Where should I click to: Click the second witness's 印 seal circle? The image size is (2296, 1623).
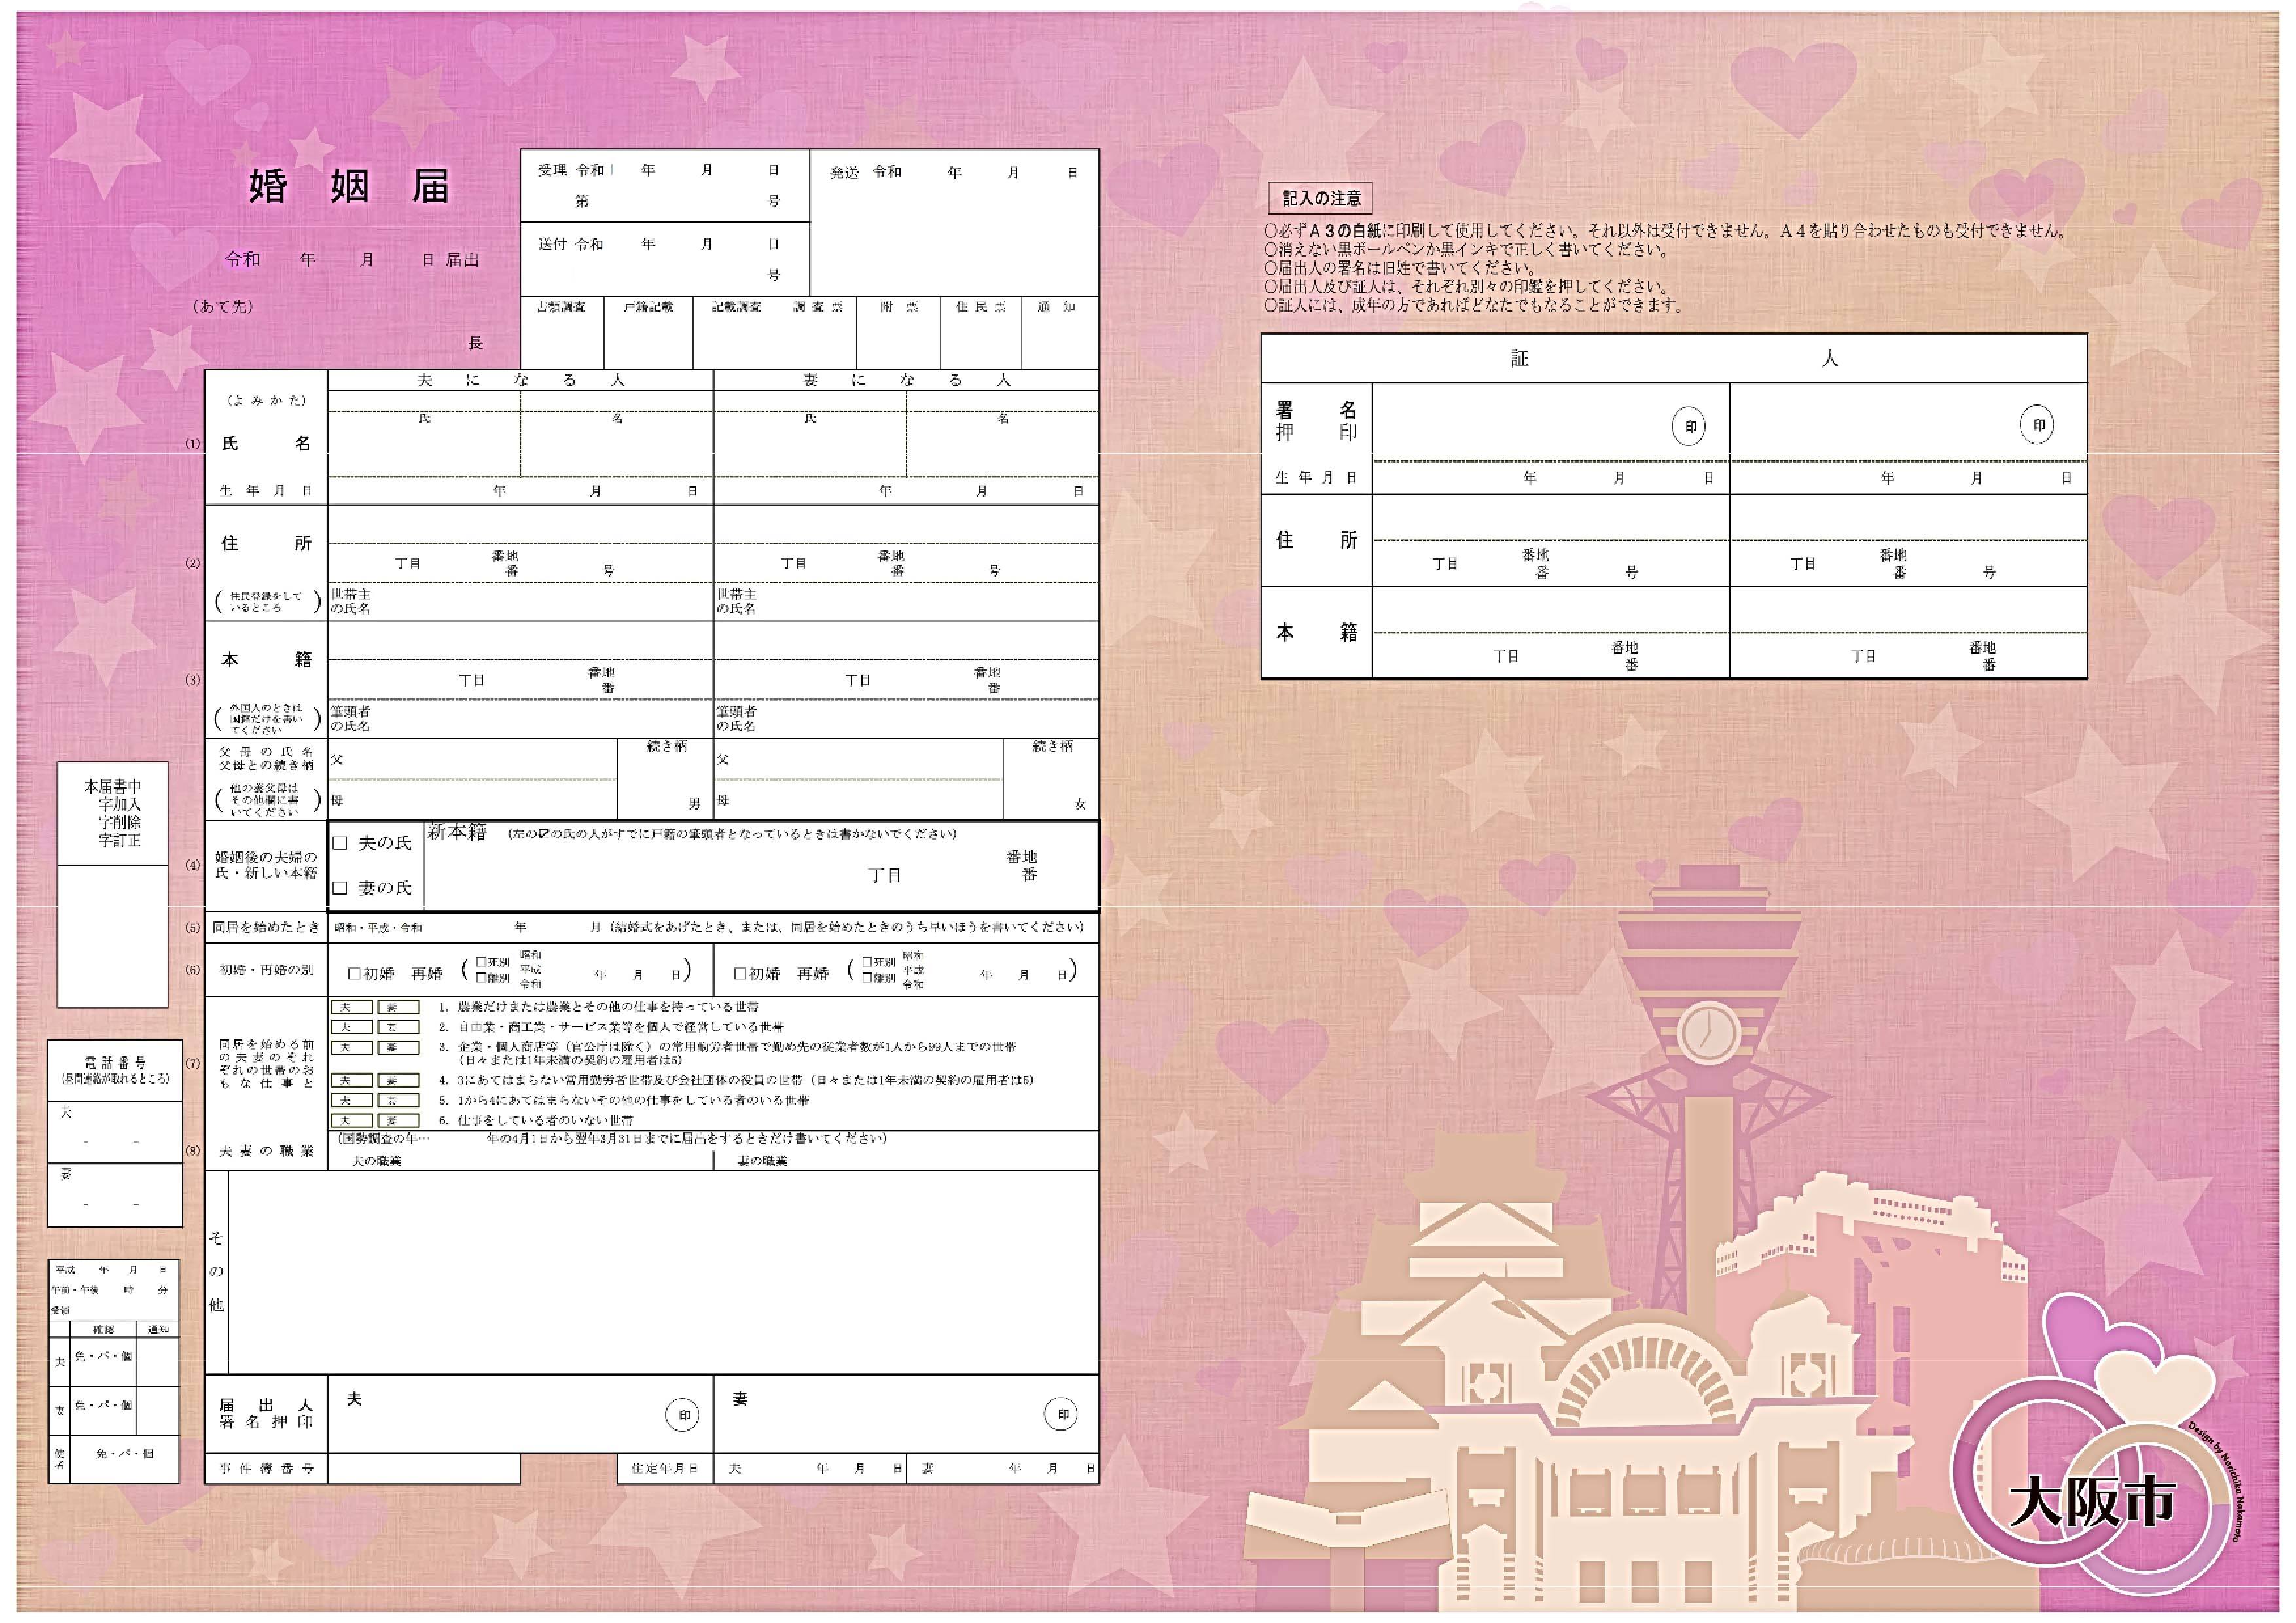click(x=2038, y=425)
